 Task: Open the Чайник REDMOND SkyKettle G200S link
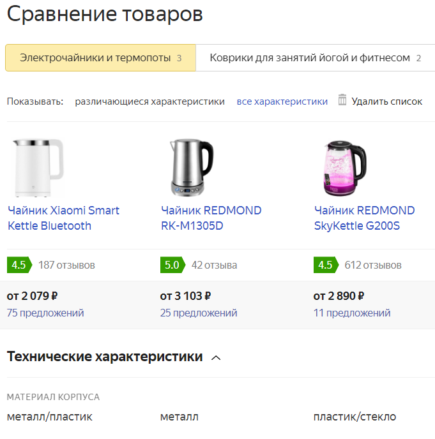pyautogui.click(x=364, y=218)
